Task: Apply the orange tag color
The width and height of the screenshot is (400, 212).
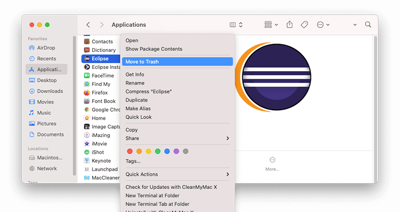Action: [x=139, y=152]
